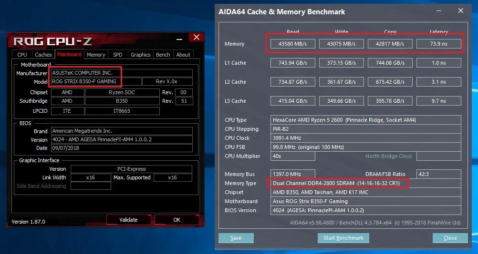Screen dimensions: 478x254
Task: Click the Manufacturer field ASUSTeK COMPUTER INC.
Action: click(x=122, y=73)
